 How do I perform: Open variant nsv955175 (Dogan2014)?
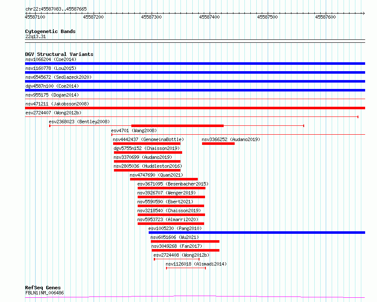tap(52, 95)
